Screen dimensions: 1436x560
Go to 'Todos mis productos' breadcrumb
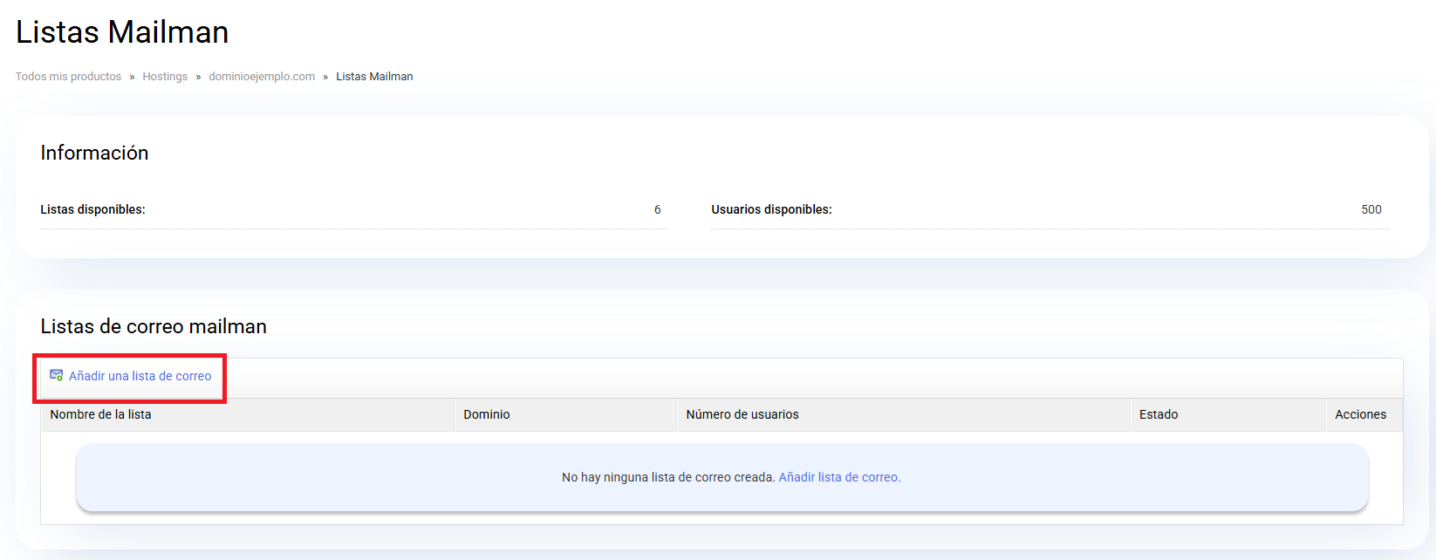68,77
